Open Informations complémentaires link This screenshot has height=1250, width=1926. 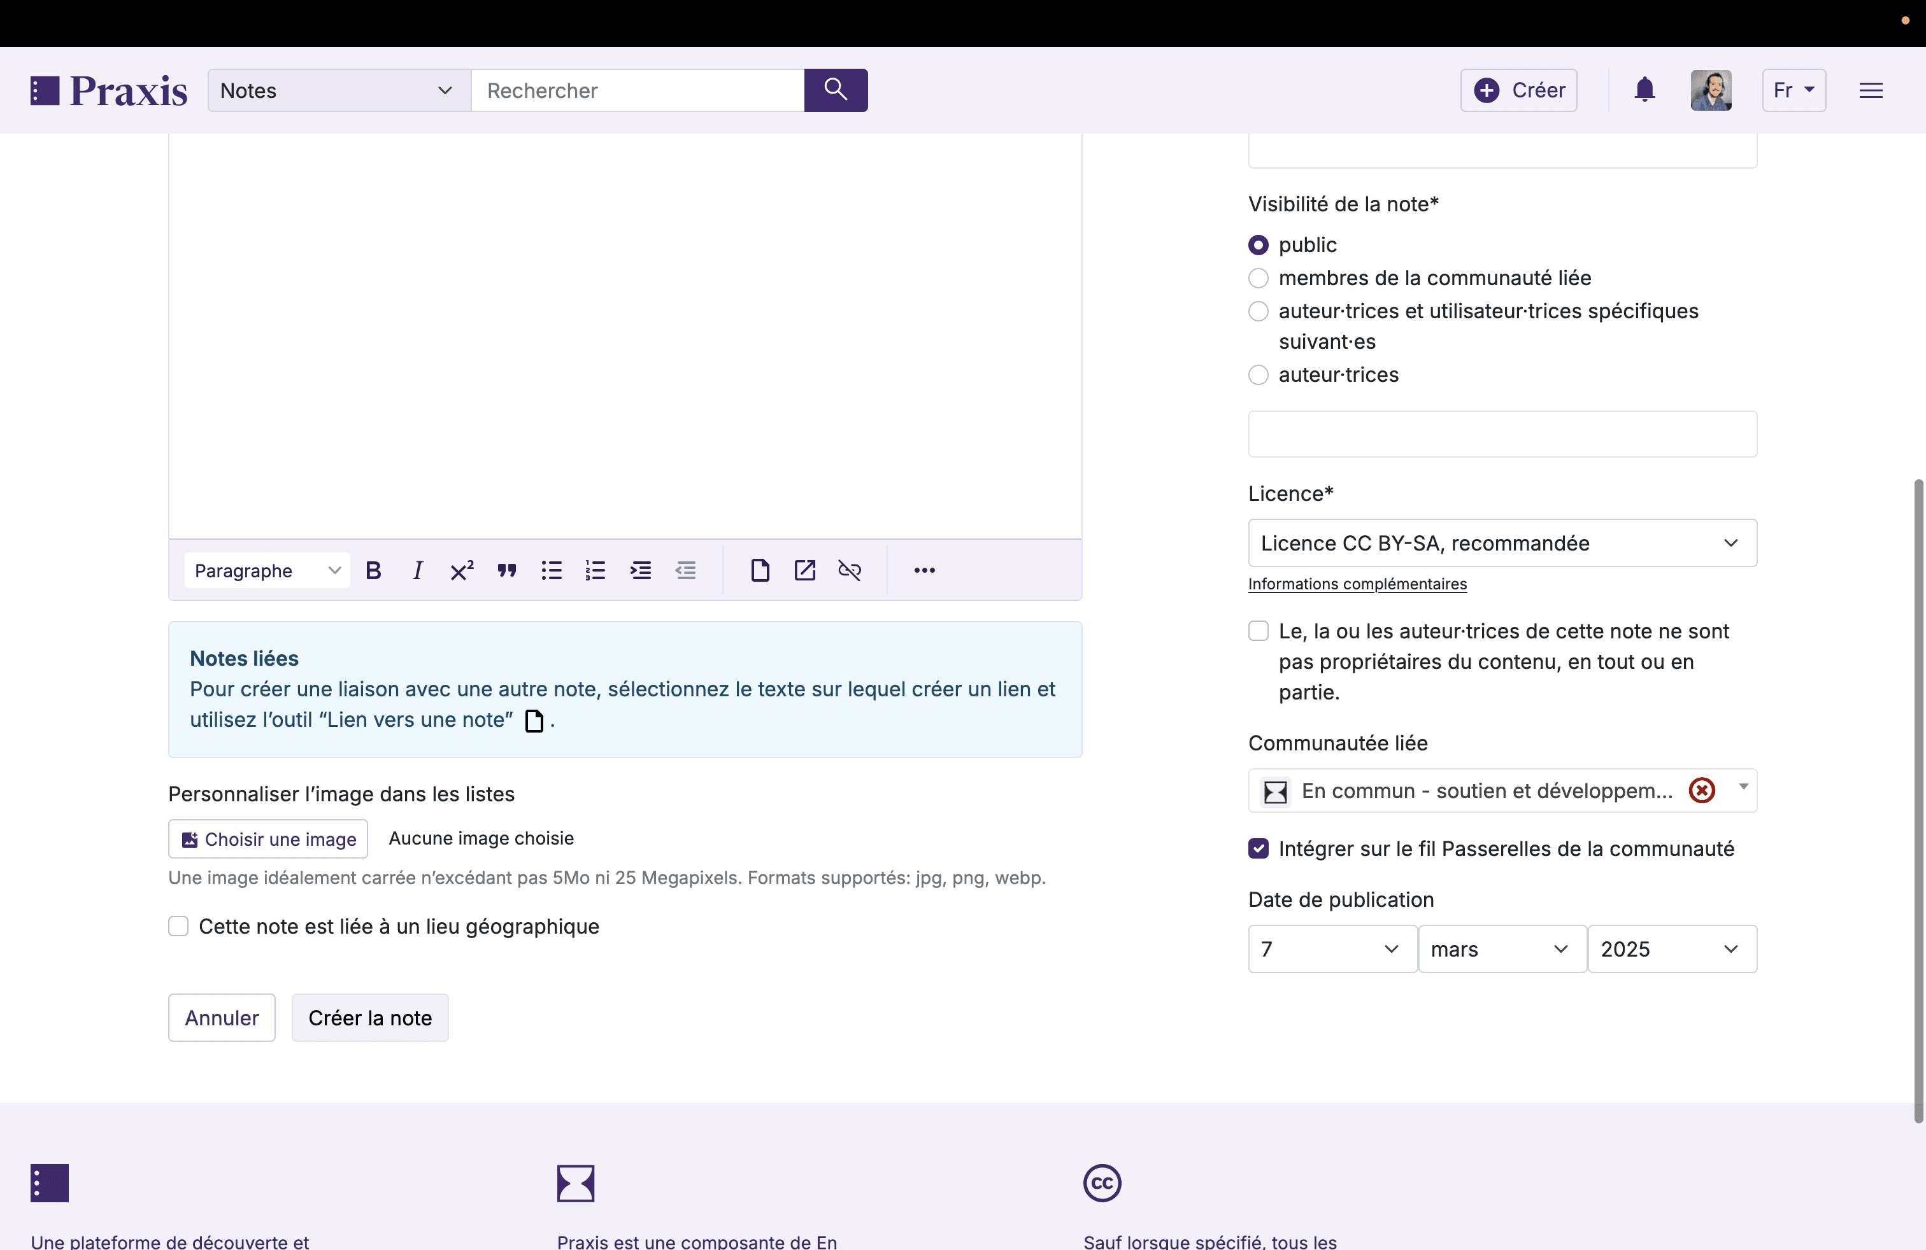tap(1357, 584)
